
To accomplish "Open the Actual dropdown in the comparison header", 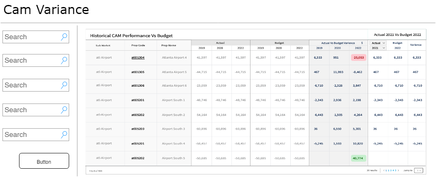I will (377, 43).
